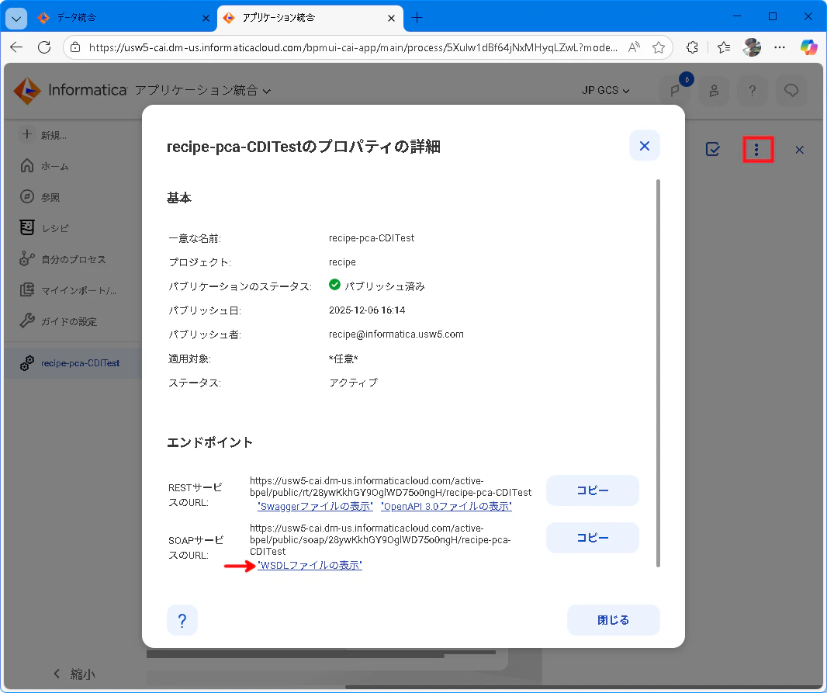Image resolution: width=827 pixels, height=693 pixels.
Task: Click the dialog's vertical scrollbar
Action: point(658,372)
